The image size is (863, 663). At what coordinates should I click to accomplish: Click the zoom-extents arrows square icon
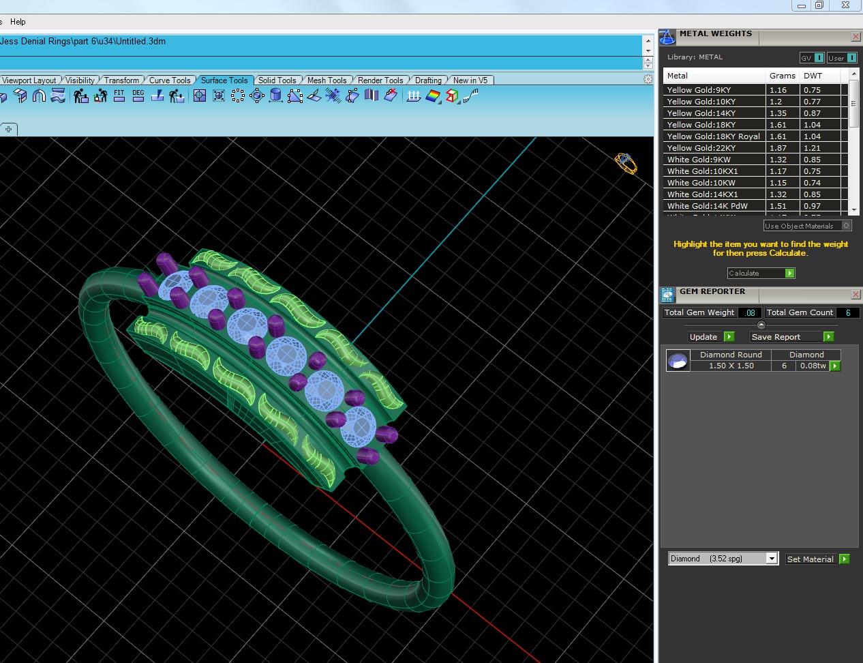[x=219, y=96]
